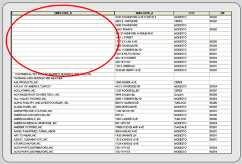
Task: Click the 'A.R.A.P. OF AMERICA ZAPCO' cell
Action: (63, 87)
